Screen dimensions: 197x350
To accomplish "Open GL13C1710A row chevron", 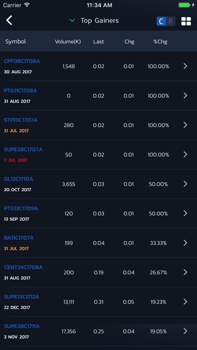I will click(x=185, y=184).
